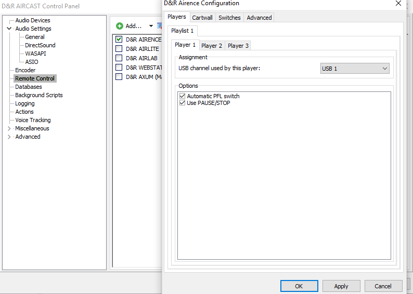
Task: Switch to the Switches tab
Action: [x=229, y=18]
